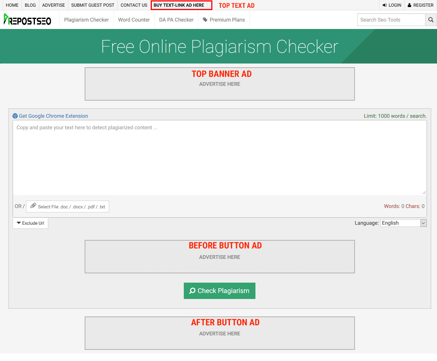The image size is (437, 361).
Task: Click the Chrome extension icon
Action: pyautogui.click(x=15, y=116)
